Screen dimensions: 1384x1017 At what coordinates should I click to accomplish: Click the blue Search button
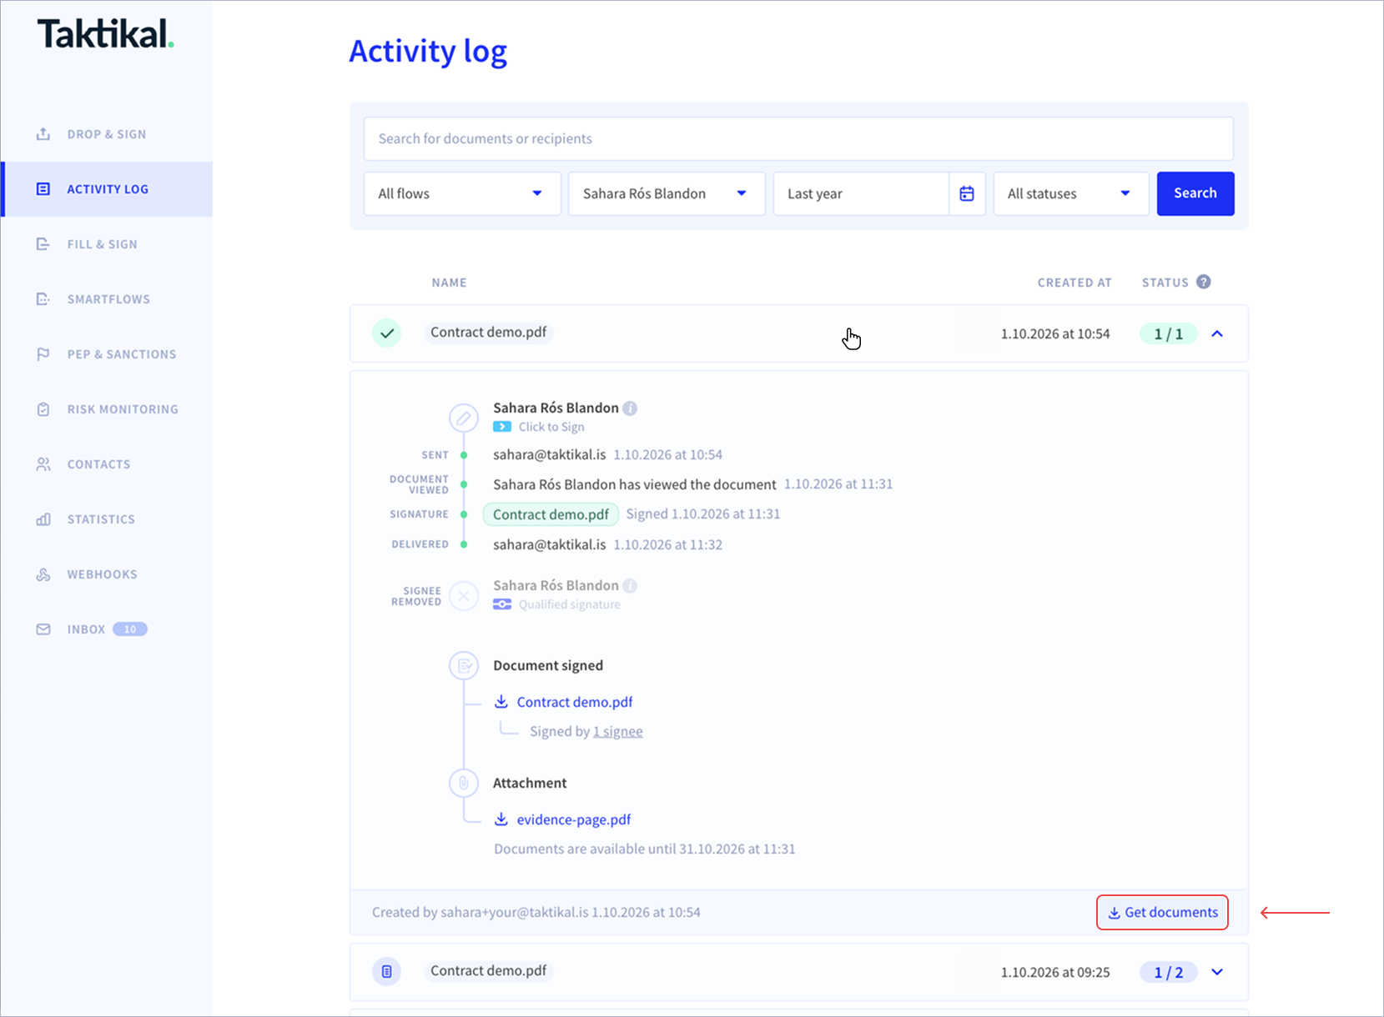click(1195, 193)
